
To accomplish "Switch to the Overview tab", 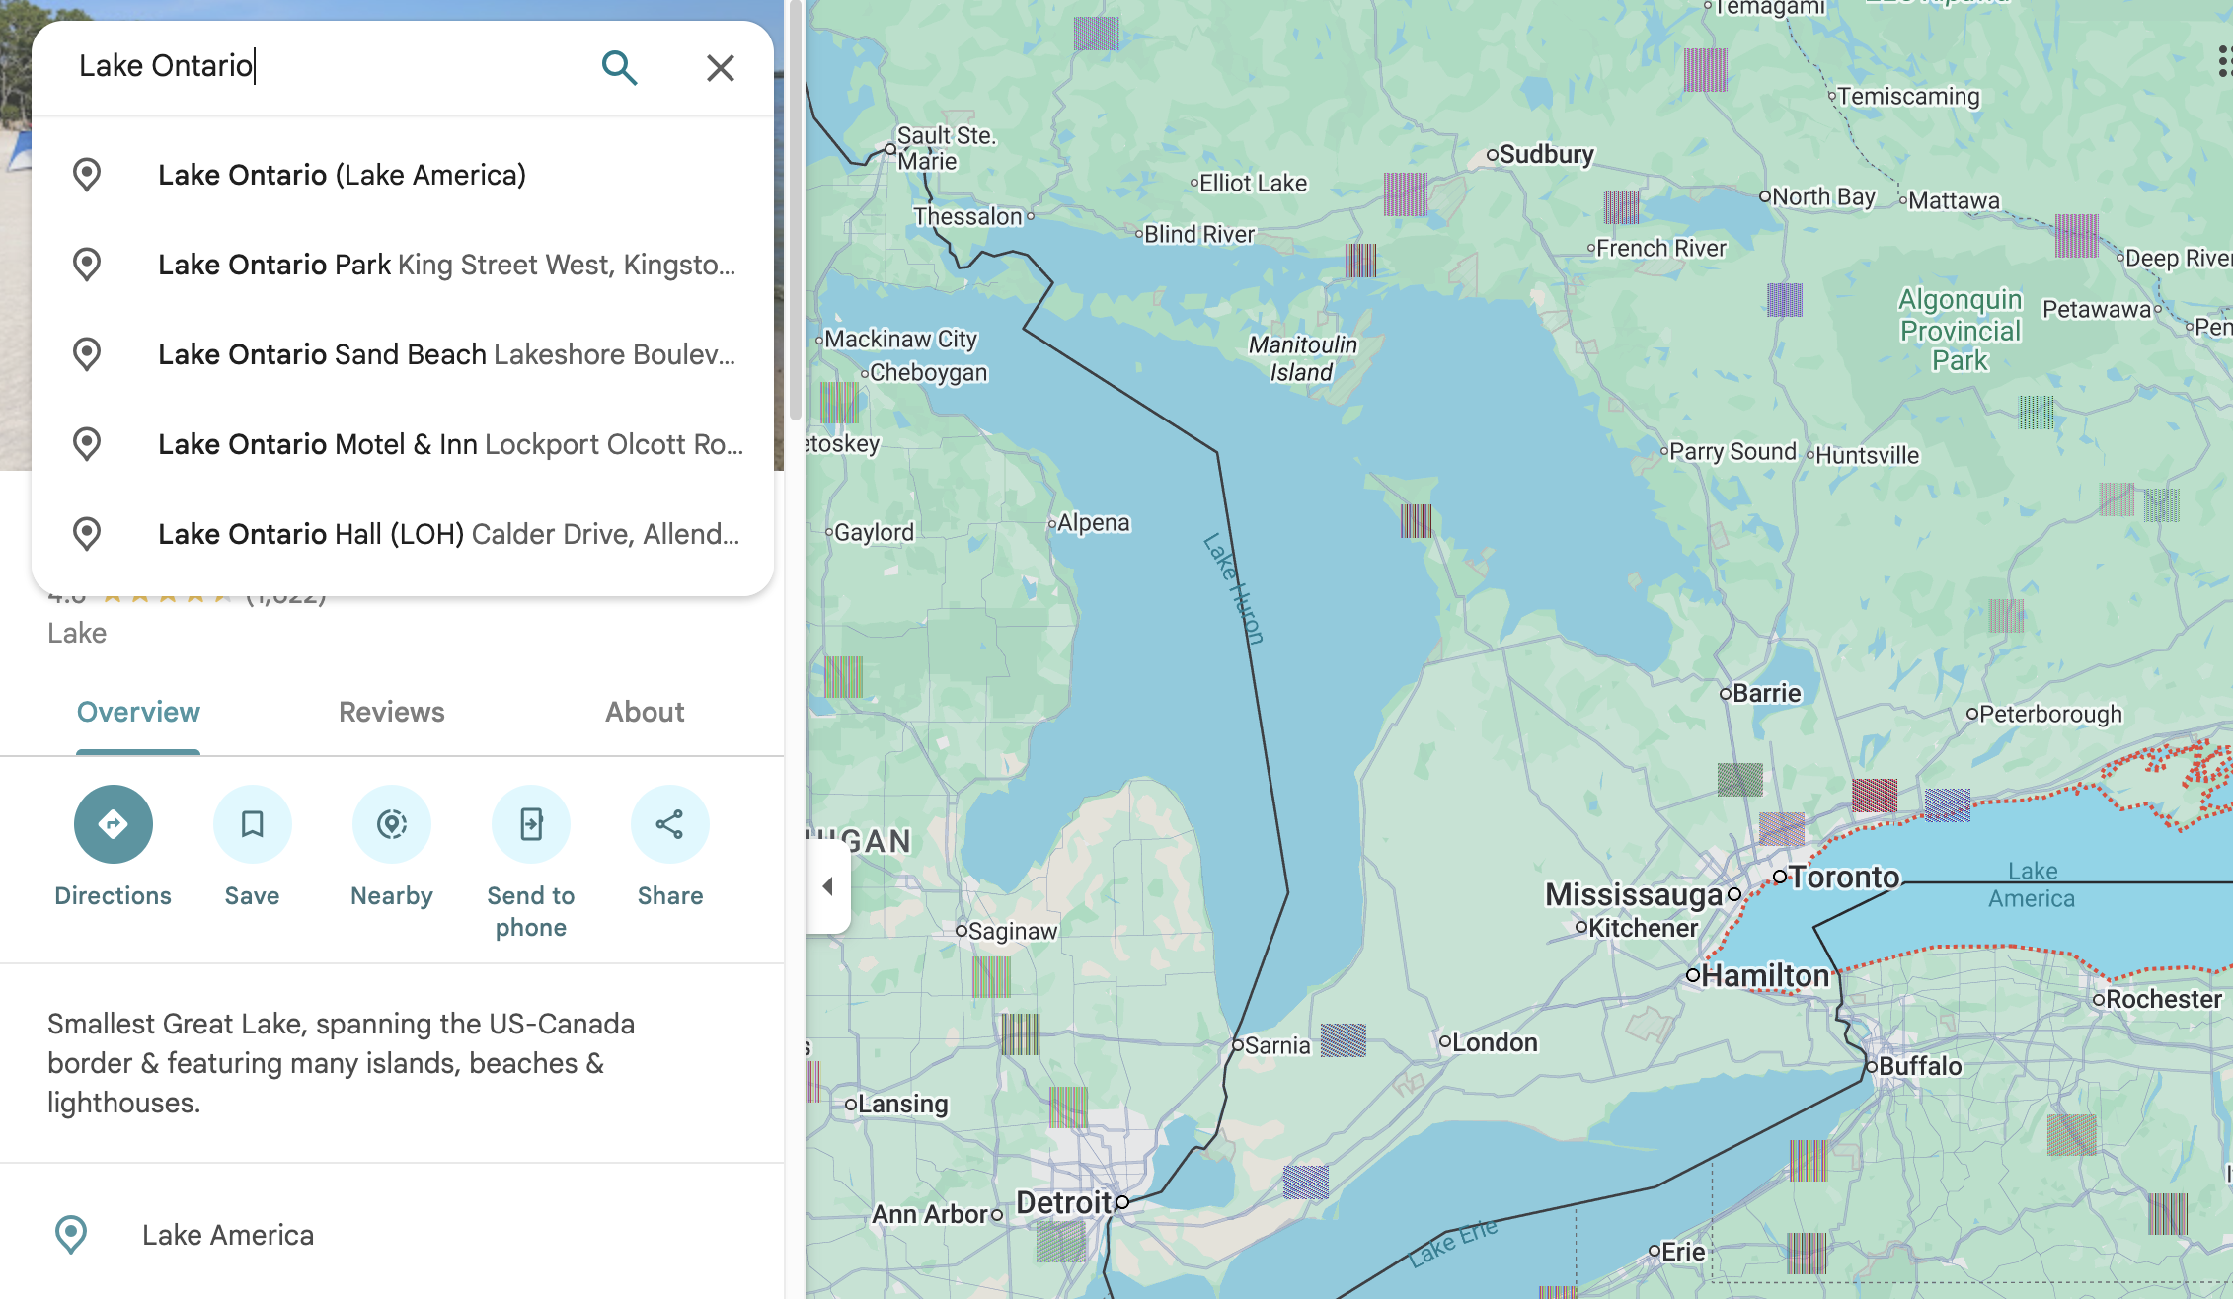I will tap(138, 713).
